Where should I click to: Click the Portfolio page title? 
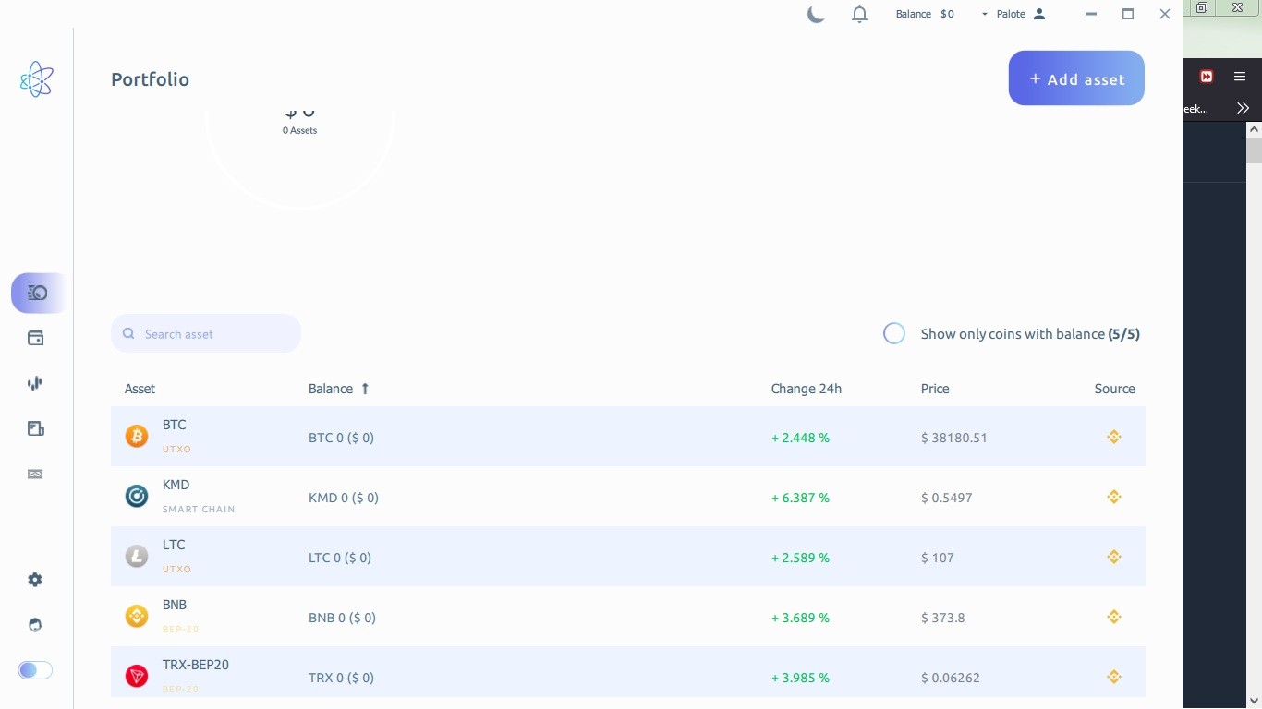[150, 79]
